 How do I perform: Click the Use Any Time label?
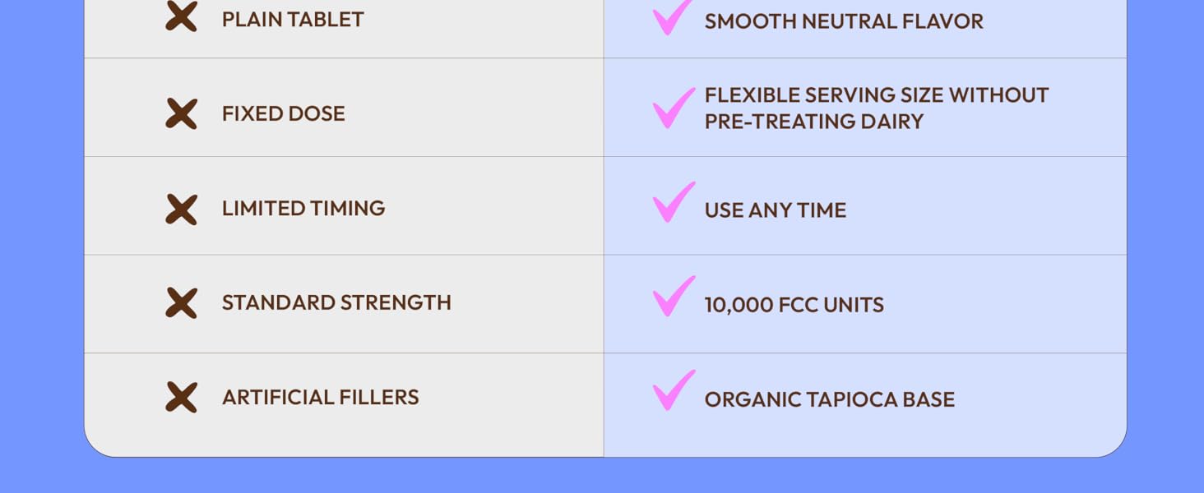click(x=776, y=210)
